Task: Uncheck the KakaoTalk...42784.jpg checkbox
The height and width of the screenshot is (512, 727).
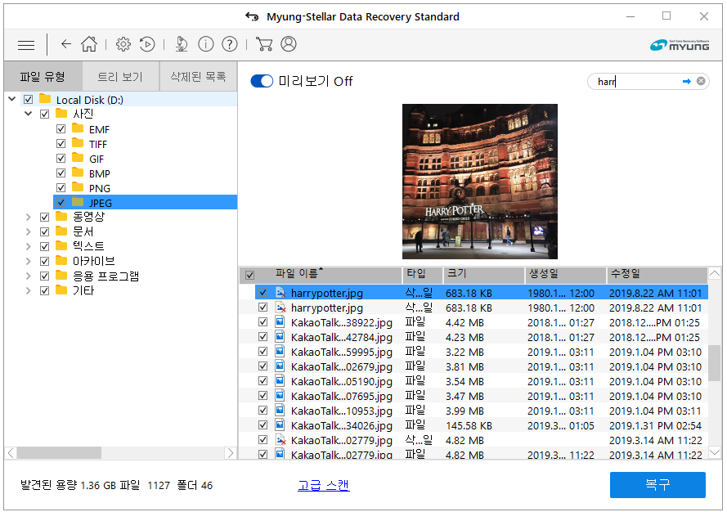Action: point(263,336)
